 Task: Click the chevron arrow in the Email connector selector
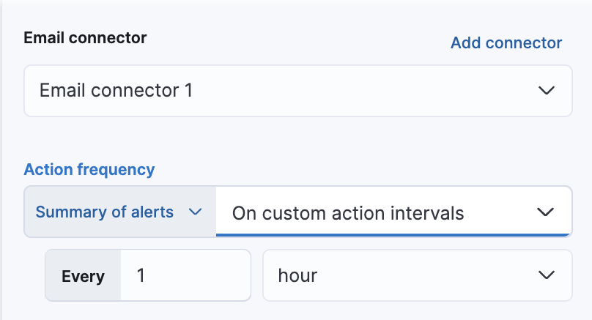point(546,91)
